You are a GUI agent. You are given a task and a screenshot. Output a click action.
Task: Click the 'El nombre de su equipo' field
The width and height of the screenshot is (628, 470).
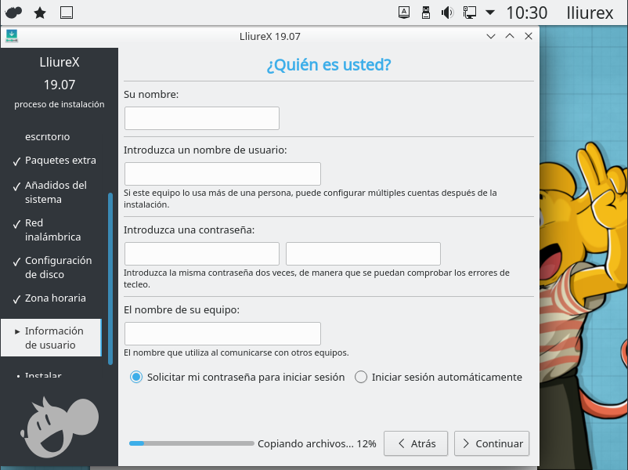click(x=222, y=333)
